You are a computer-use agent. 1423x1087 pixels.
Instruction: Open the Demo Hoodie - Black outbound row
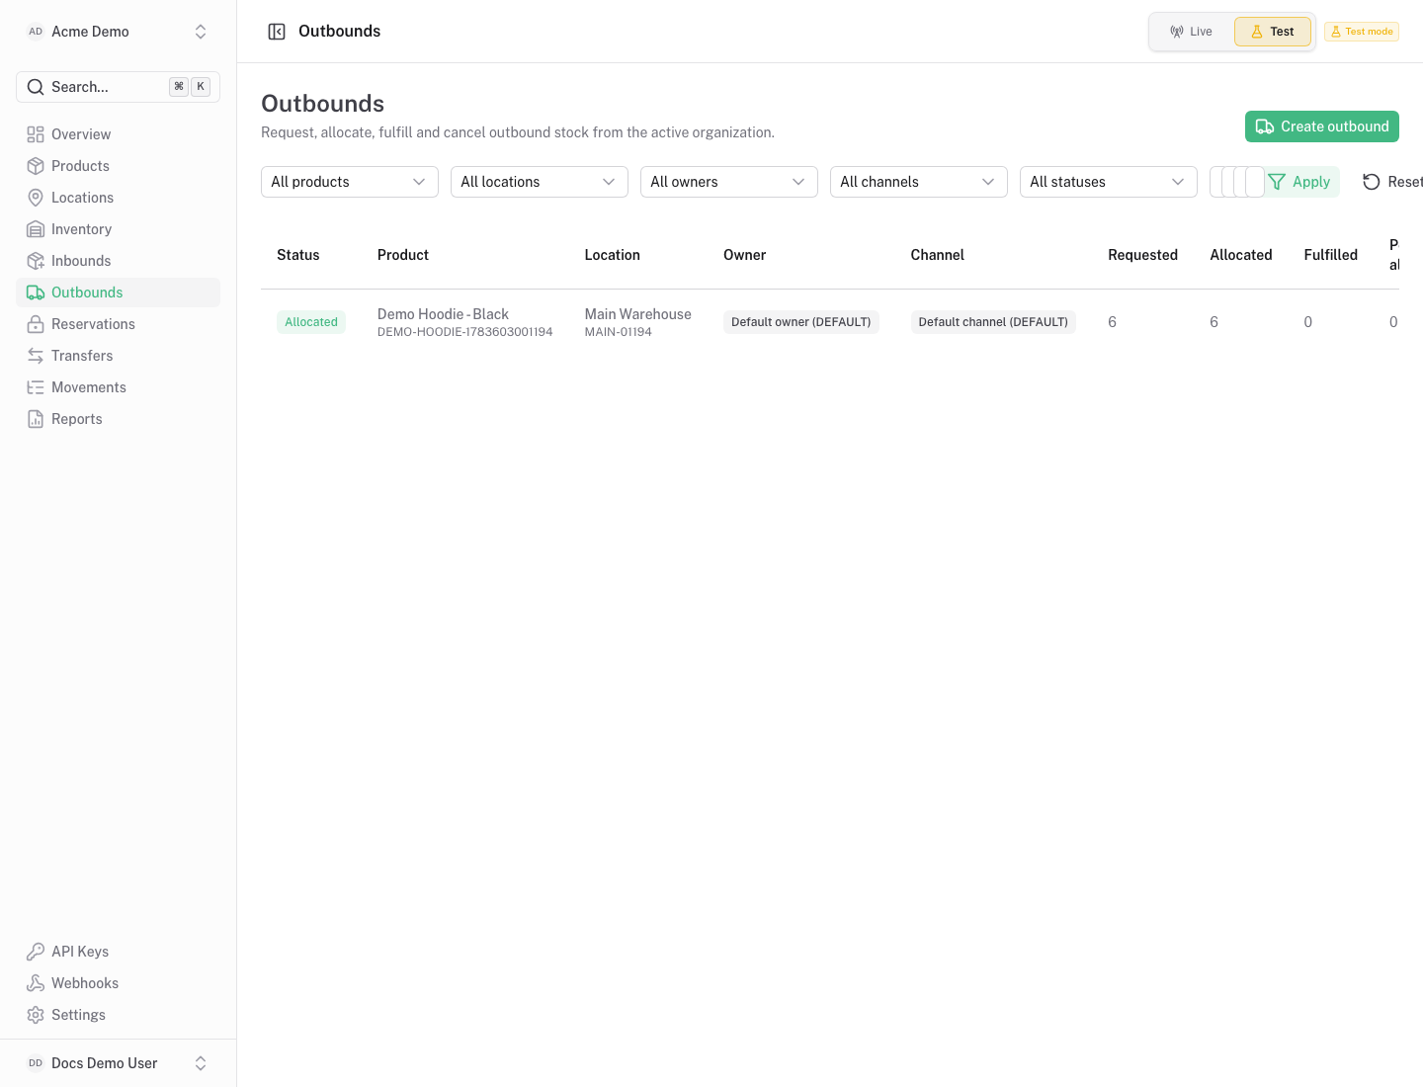point(830,322)
